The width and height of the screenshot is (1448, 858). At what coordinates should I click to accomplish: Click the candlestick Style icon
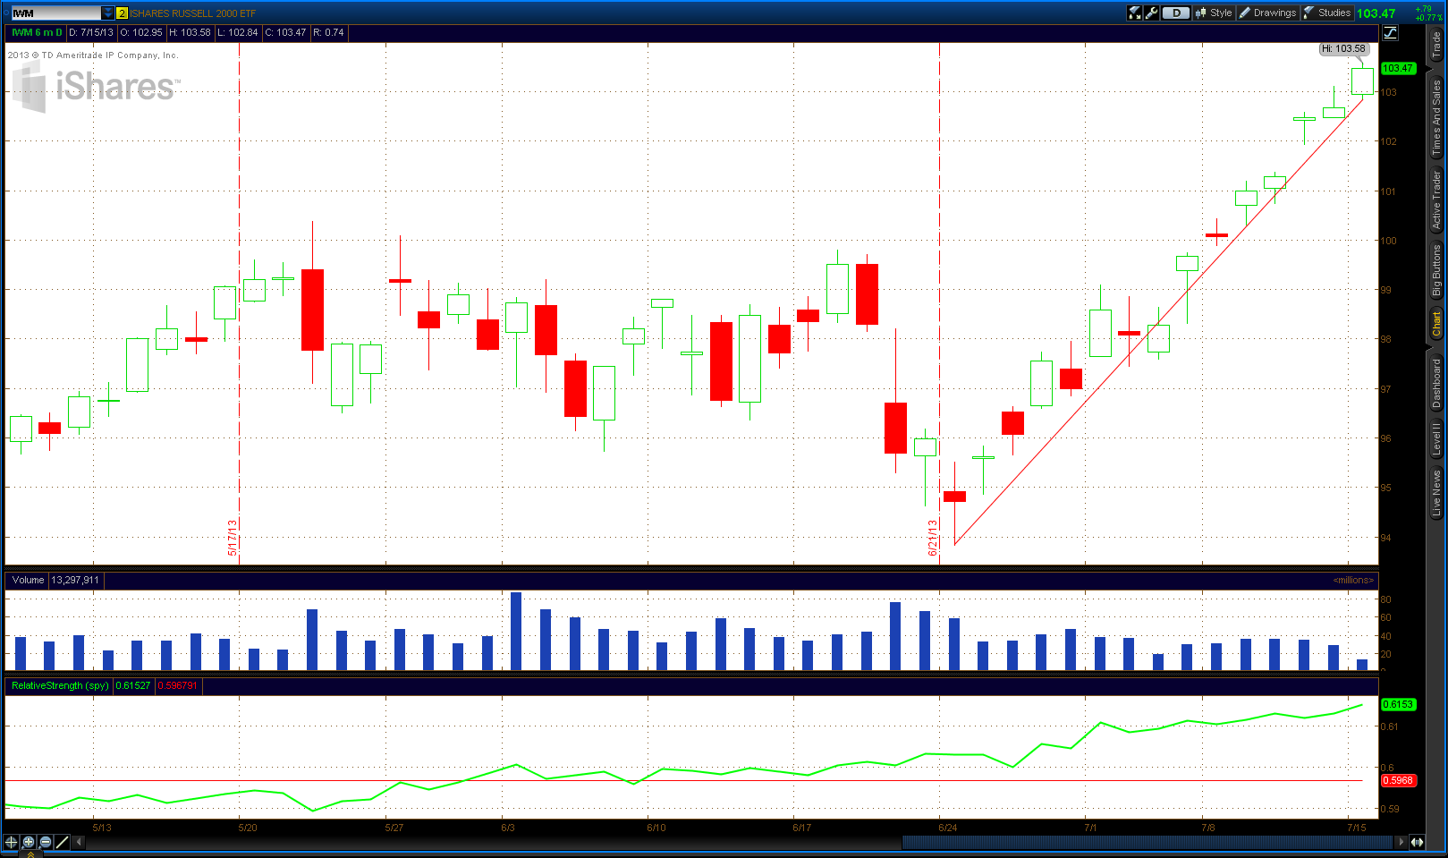click(x=1202, y=13)
